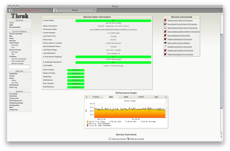Image resolution: width=230 pixels, height=151 pixels.
Task: Click the red X beside Disable event handler
Action: pos(165,50)
